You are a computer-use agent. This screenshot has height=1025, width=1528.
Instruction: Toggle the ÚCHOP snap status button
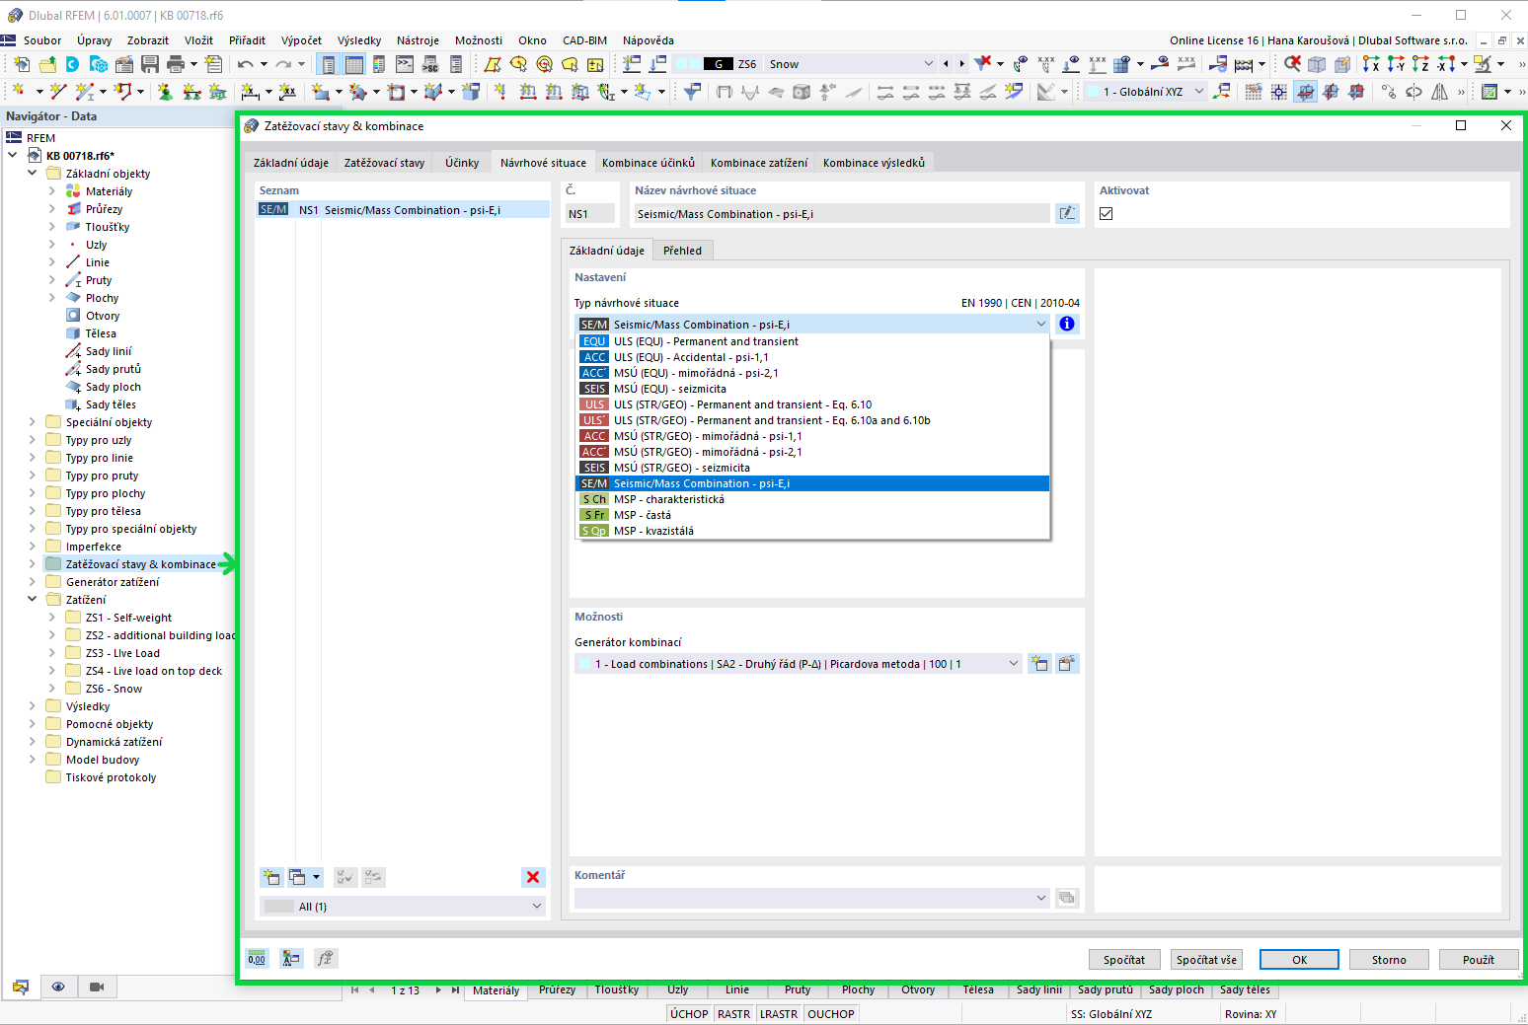689,1014
